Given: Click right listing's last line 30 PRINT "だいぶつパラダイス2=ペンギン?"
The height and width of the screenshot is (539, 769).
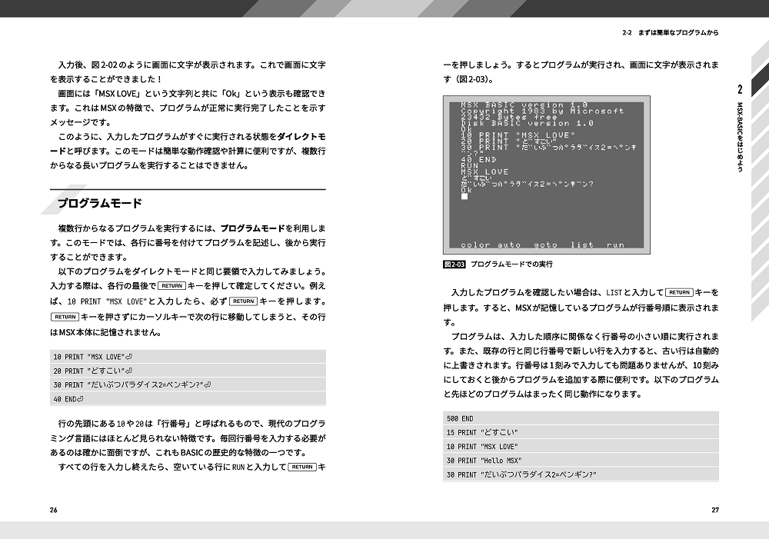Looking at the screenshot, I should point(581,474).
